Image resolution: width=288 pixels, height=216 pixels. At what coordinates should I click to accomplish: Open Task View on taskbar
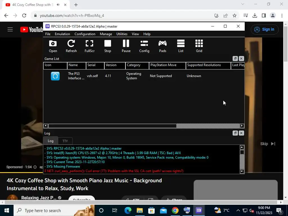(115, 210)
